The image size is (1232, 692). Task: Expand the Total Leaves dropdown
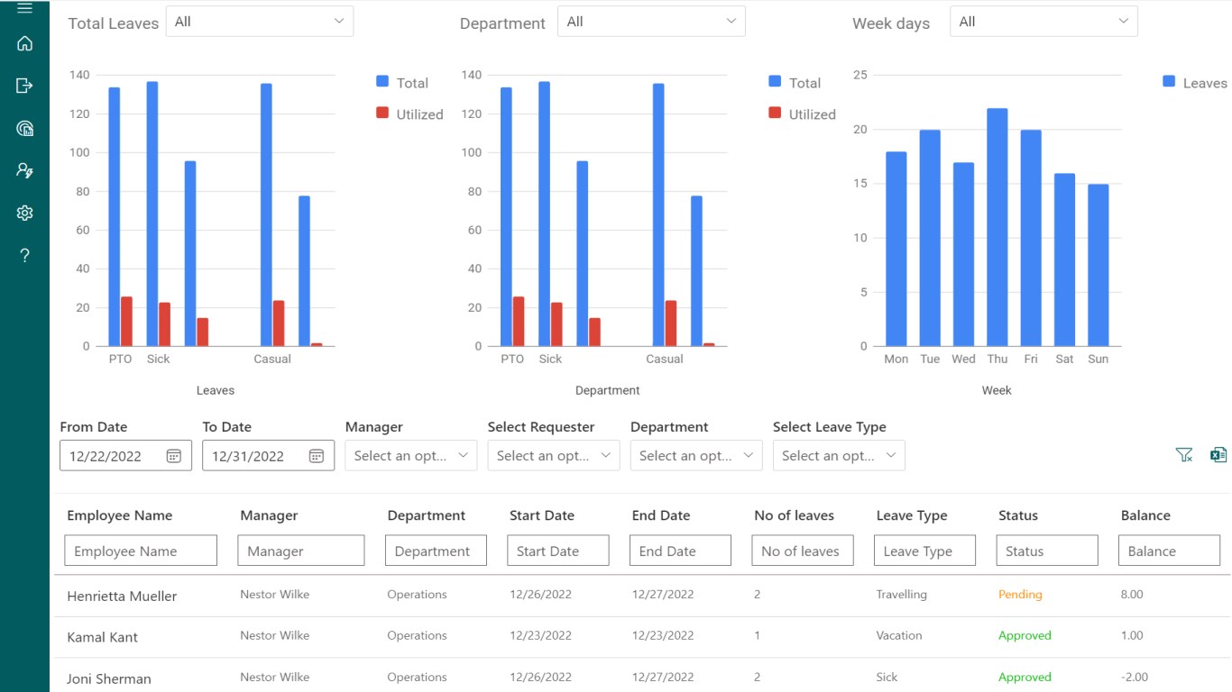click(259, 22)
